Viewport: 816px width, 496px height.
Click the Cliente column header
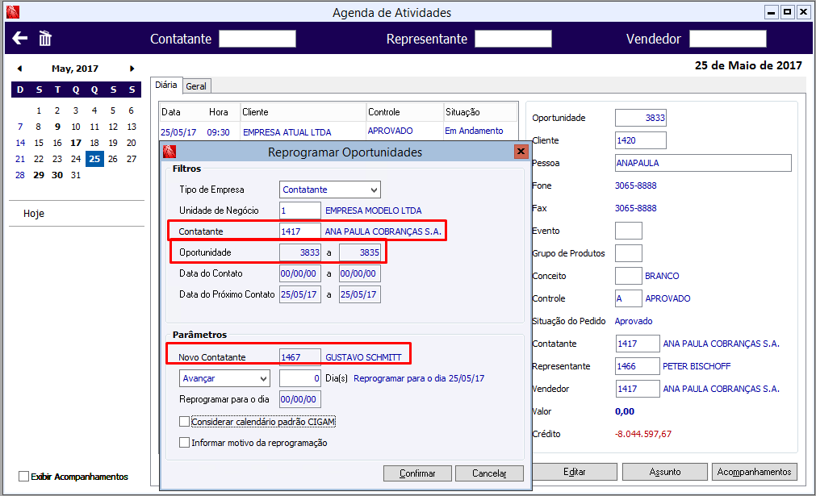pos(303,112)
